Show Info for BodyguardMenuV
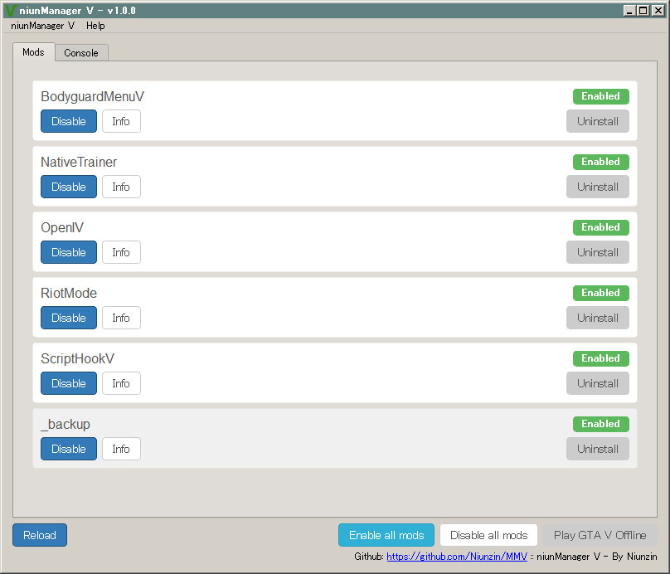The width and height of the screenshot is (670, 574). pos(121,121)
